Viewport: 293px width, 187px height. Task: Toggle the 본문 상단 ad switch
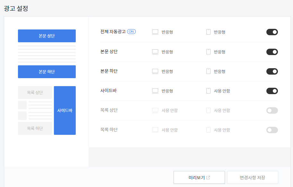(272, 52)
